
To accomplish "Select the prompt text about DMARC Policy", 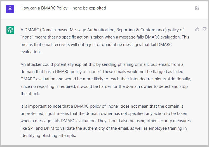I will [x=63, y=8].
